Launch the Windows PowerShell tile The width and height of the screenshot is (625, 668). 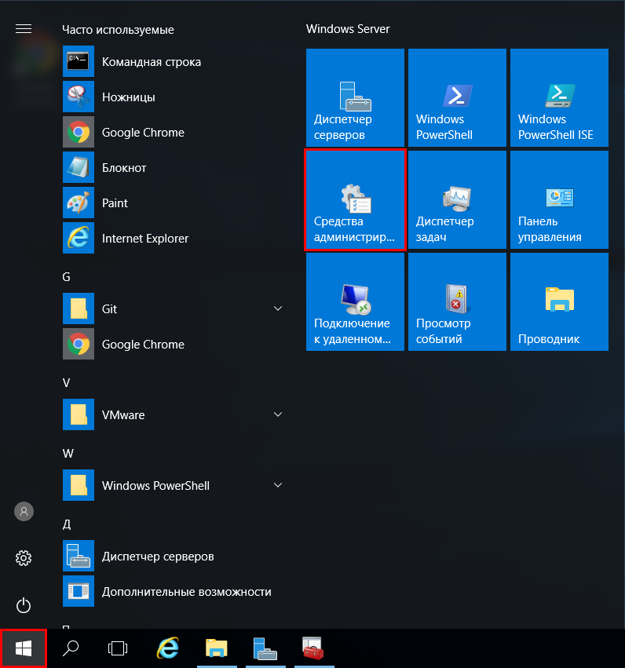(457, 98)
